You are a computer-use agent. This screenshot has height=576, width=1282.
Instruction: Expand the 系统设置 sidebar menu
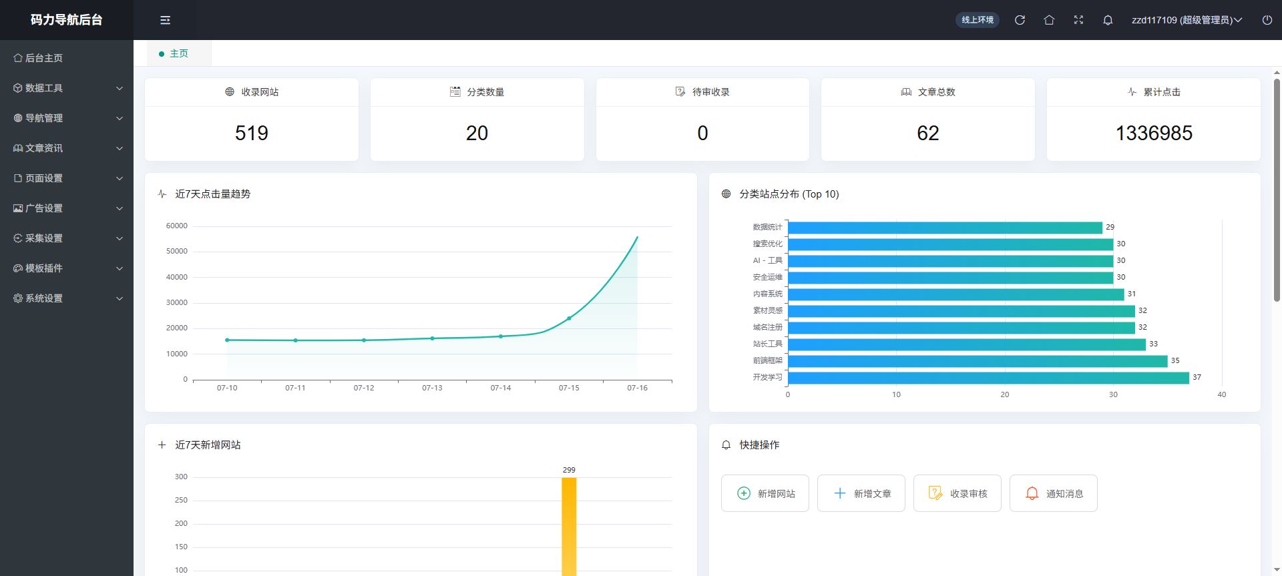[x=67, y=298]
